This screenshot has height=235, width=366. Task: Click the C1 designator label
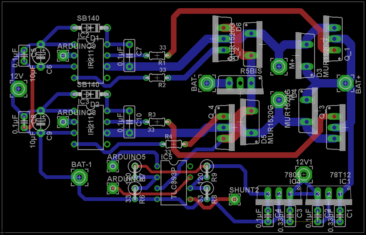349,213
